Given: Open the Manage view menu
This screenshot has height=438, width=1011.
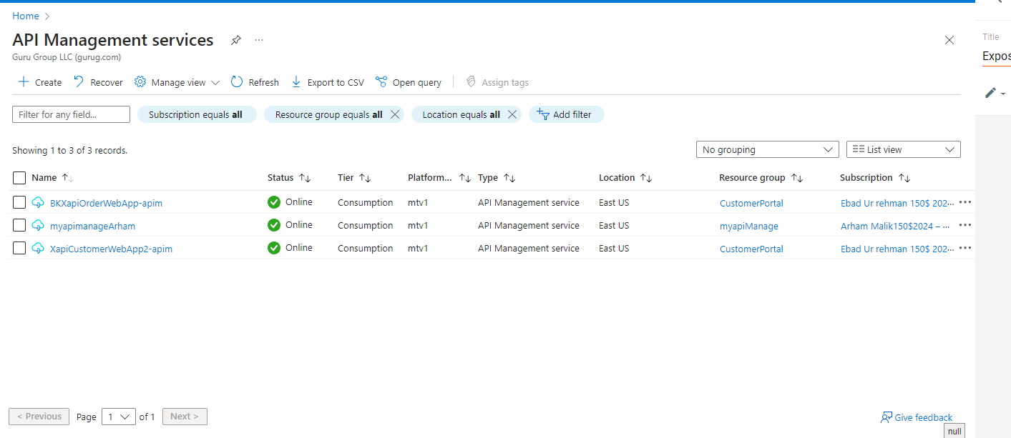Looking at the screenshot, I should click(x=177, y=82).
